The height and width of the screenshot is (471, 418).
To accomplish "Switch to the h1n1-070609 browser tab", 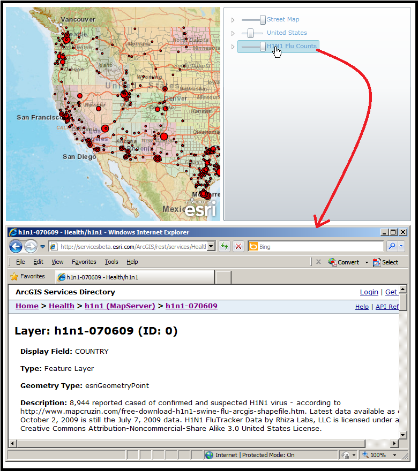I will pos(134,277).
